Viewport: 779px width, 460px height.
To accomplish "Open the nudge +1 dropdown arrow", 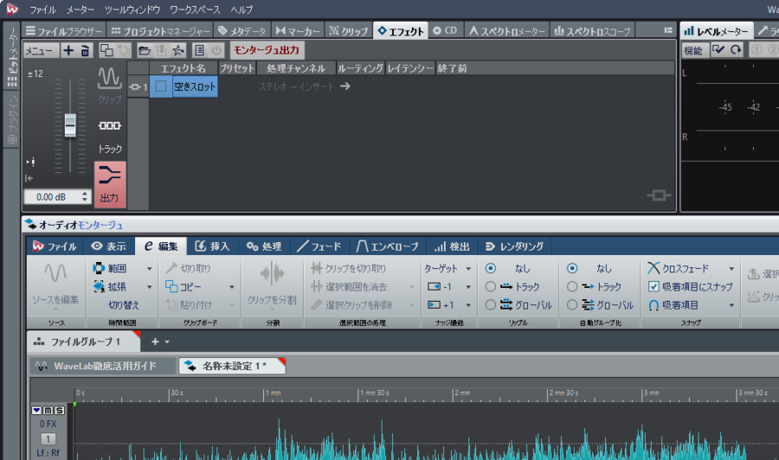I will (468, 305).
